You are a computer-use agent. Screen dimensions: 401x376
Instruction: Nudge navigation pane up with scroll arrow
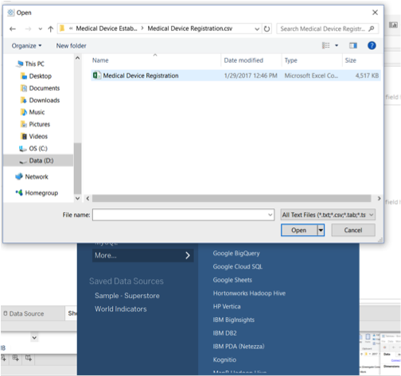(77, 58)
